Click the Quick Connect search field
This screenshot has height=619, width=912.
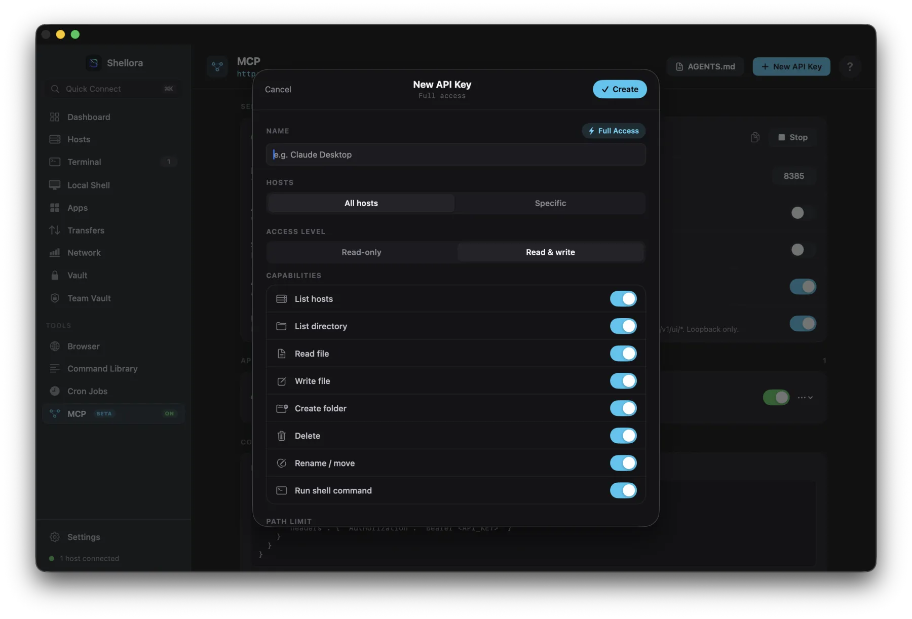(113, 89)
